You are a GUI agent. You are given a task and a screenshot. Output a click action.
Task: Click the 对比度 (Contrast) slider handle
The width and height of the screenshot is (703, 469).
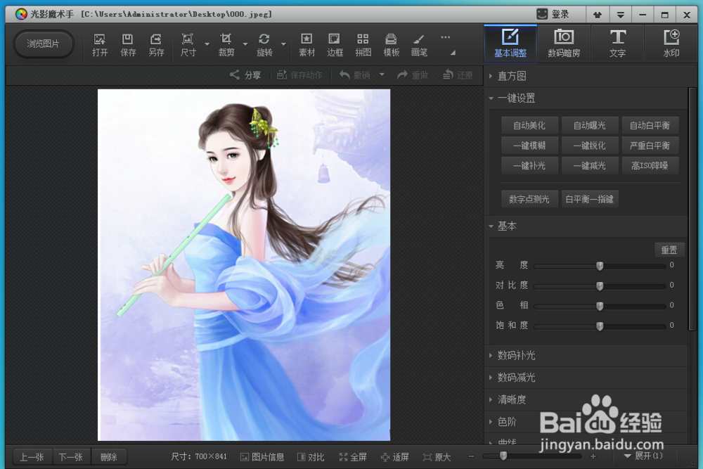[600, 285]
